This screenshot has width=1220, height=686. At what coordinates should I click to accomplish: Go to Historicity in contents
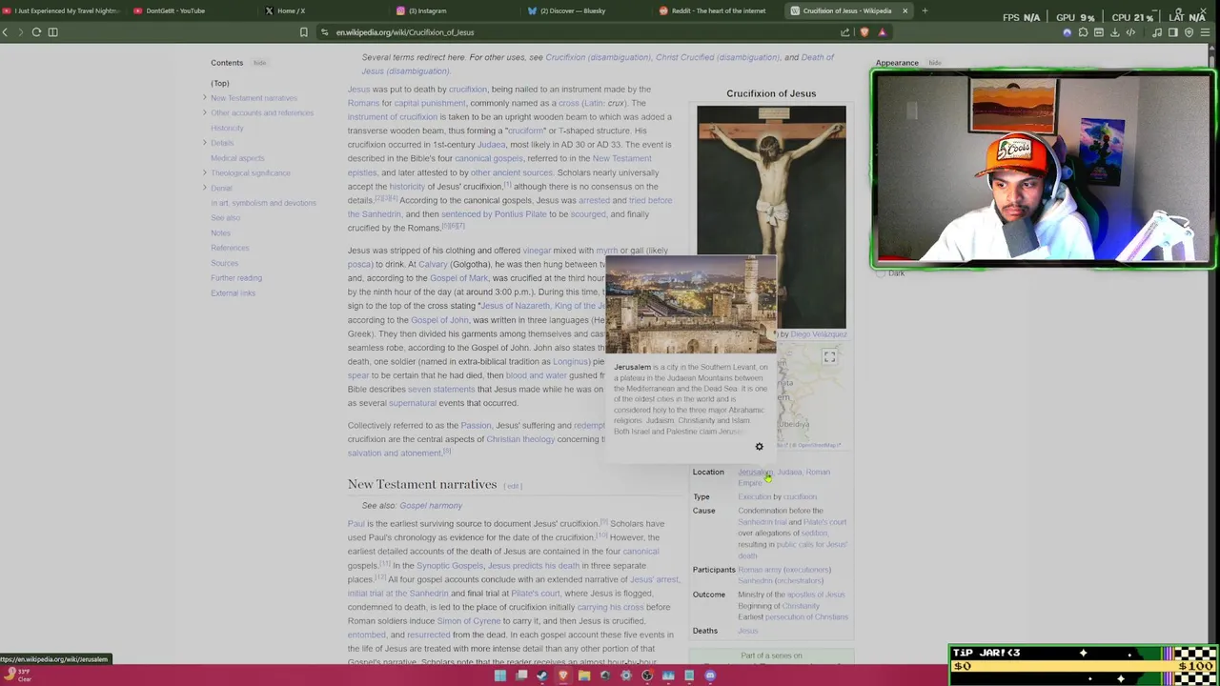[227, 128]
